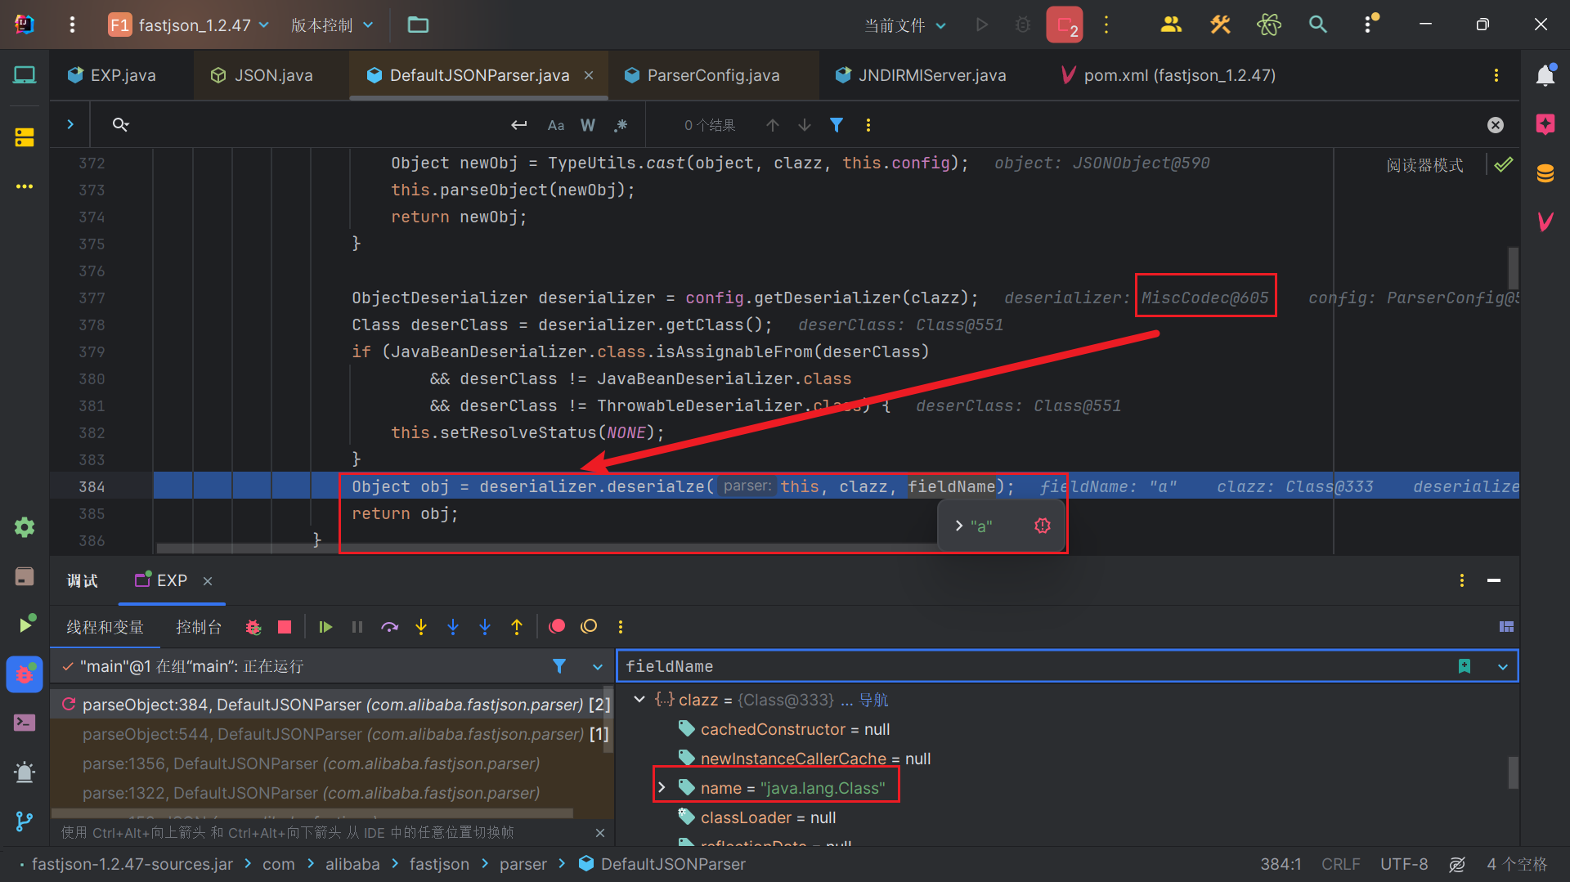Close the DefaultJSONParser.java tab
Screen dimensions: 1570x882
pos(589,75)
